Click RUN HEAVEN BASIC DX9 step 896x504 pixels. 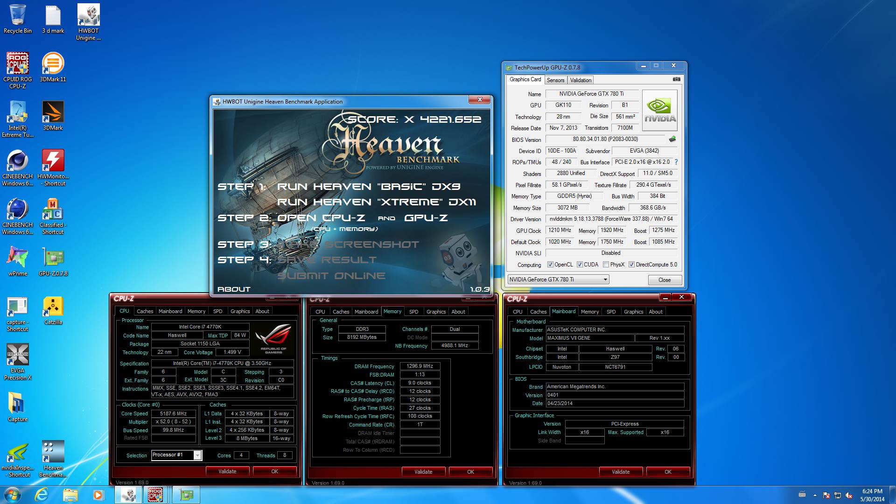tap(369, 187)
